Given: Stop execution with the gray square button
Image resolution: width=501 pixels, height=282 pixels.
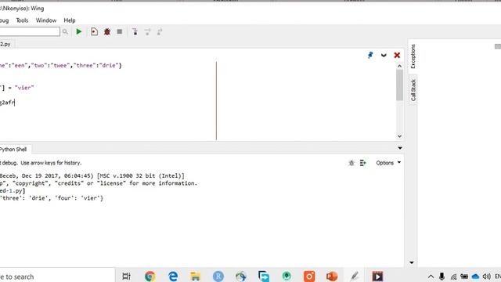Looking at the screenshot, I should [120, 31].
